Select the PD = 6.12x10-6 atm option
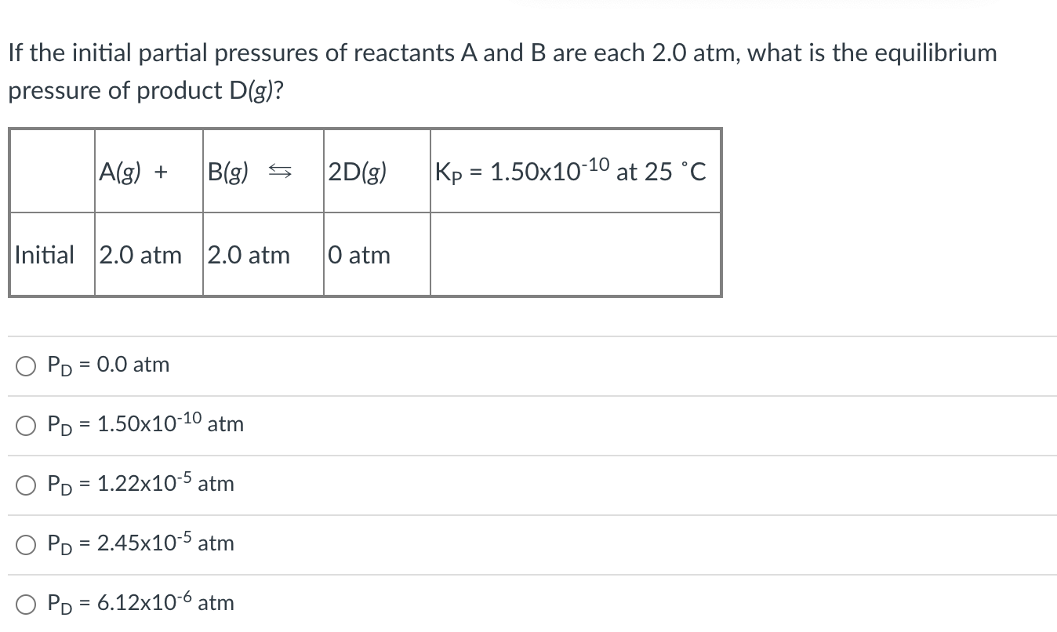This screenshot has height=632, width=1057. coord(25,602)
